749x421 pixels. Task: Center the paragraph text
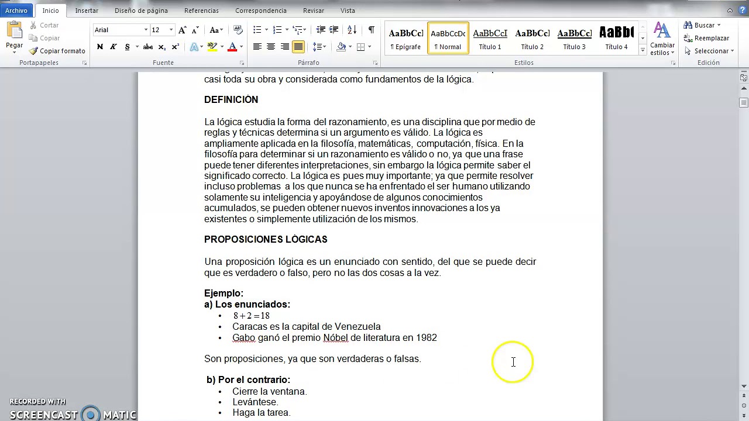[271, 47]
